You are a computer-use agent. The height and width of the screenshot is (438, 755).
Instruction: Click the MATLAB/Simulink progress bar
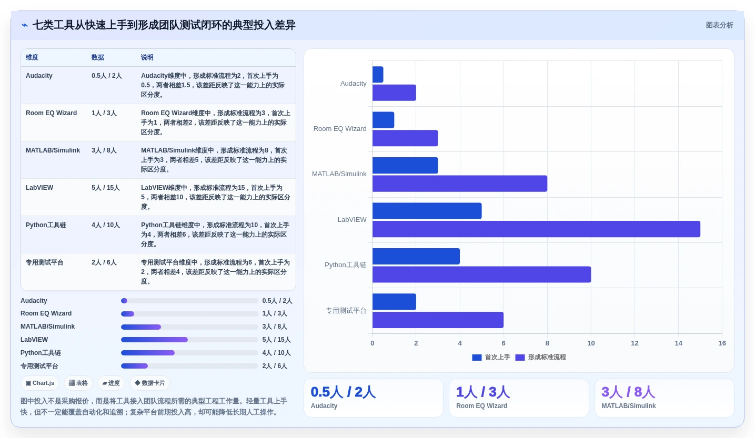(189, 327)
